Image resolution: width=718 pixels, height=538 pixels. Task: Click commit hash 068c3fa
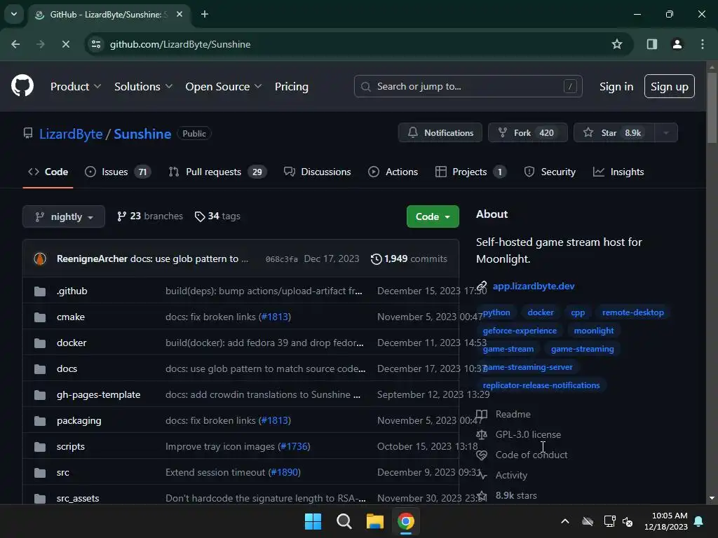coord(282,259)
